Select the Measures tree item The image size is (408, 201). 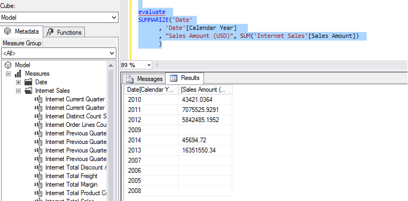coord(37,74)
